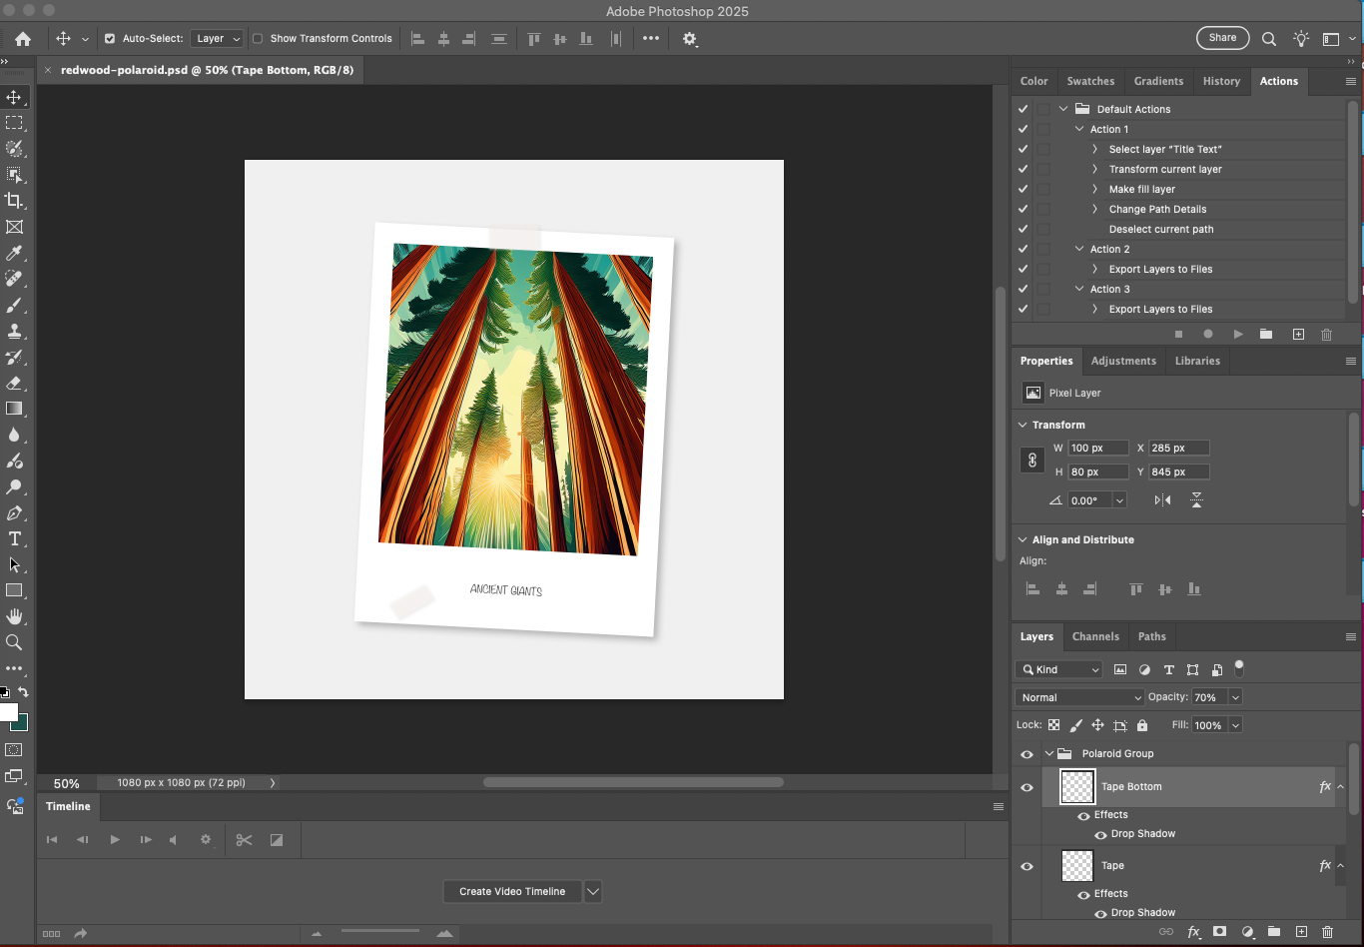Select the Horizontal Type tool

point(14,539)
